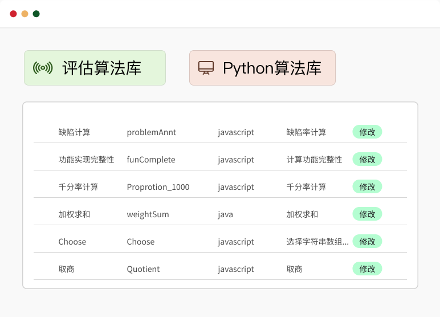Image resolution: width=440 pixels, height=317 pixels.
Task: Click the broadcast signal icon
Action: (43, 68)
